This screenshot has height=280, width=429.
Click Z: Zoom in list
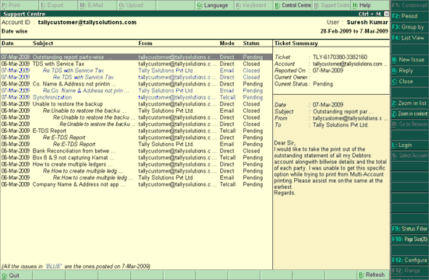coord(409,103)
